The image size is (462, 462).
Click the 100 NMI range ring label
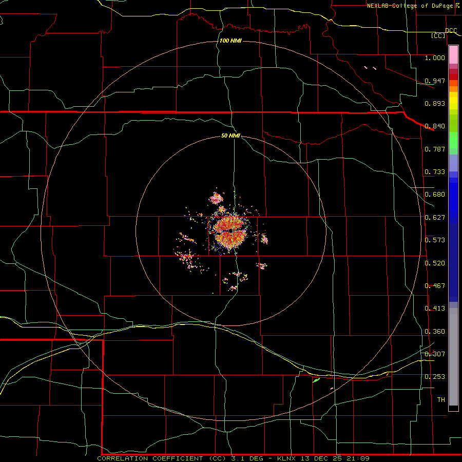point(230,41)
